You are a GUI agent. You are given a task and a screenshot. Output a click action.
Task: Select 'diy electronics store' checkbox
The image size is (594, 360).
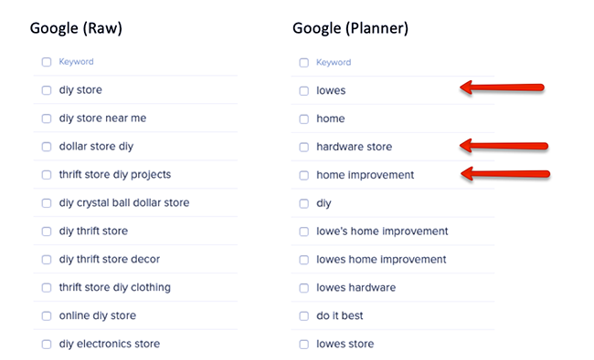pyautogui.click(x=47, y=345)
